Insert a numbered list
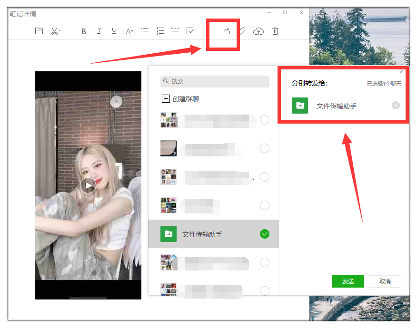The image size is (417, 328). click(160, 31)
